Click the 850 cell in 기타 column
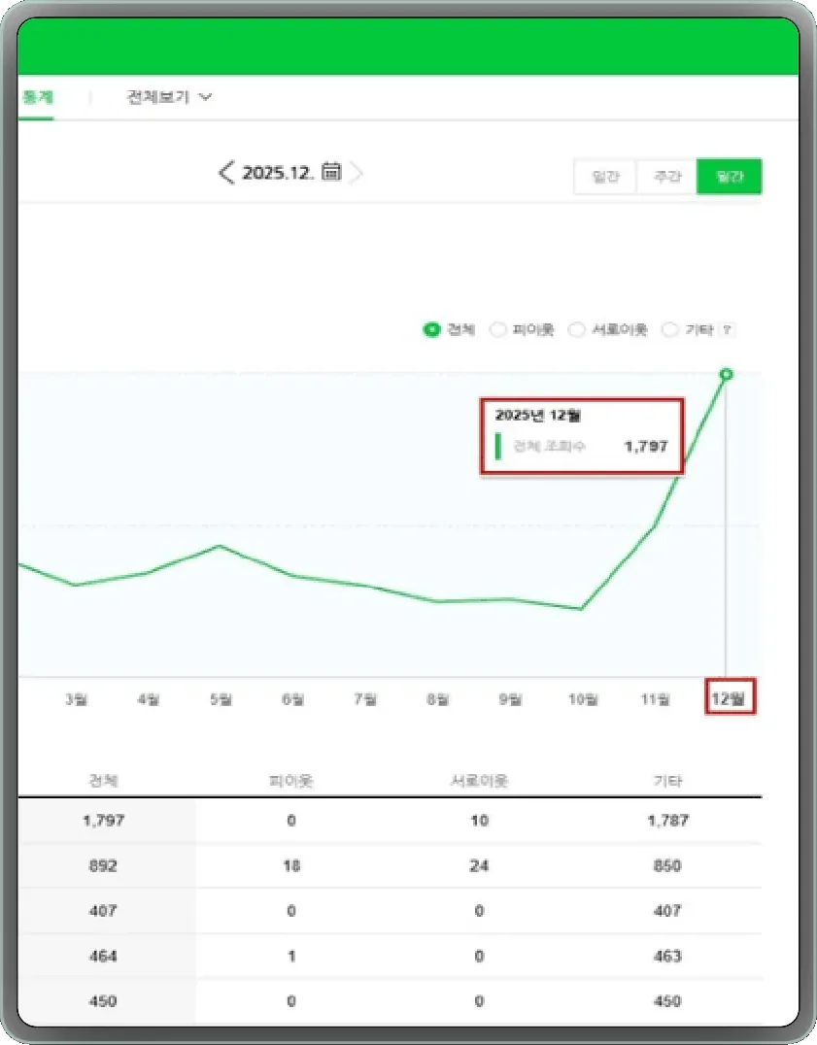The image size is (817, 1045). tap(667, 865)
